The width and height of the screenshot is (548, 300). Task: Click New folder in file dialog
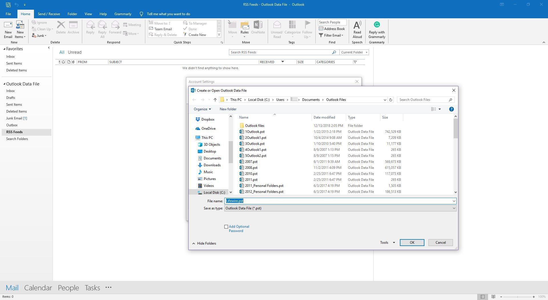click(228, 109)
